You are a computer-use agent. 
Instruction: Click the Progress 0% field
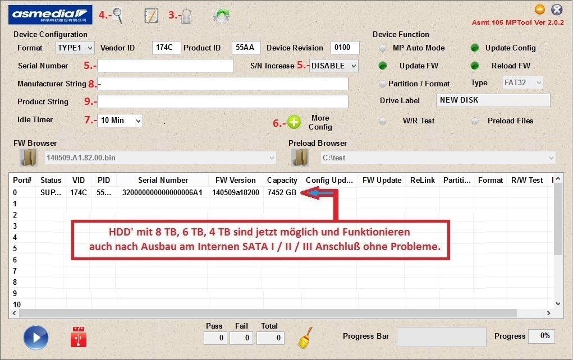click(x=542, y=336)
